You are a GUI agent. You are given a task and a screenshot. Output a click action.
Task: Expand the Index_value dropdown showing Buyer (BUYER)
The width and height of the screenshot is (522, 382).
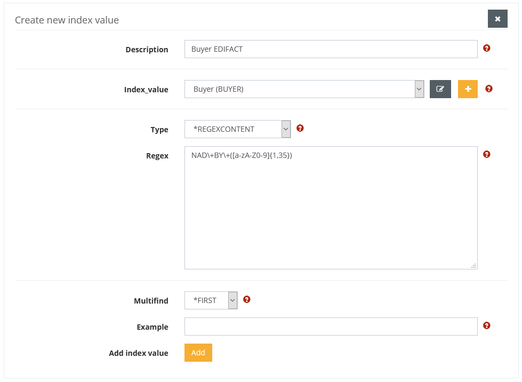[x=304, y=89]
